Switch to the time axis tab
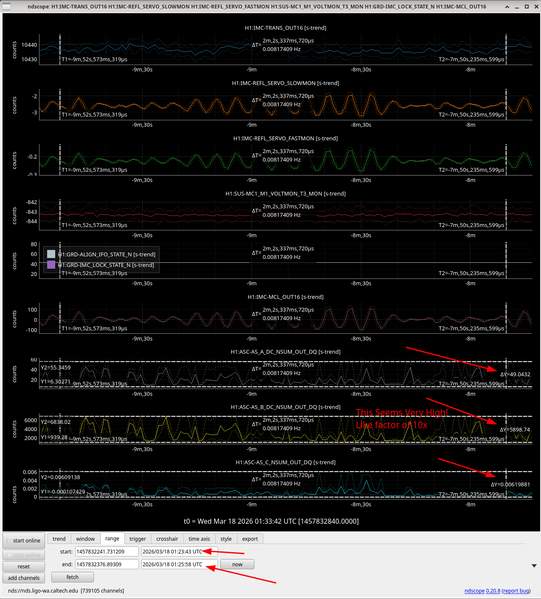Viewport: 541px width, 599px height. click(x=199, y=539)
